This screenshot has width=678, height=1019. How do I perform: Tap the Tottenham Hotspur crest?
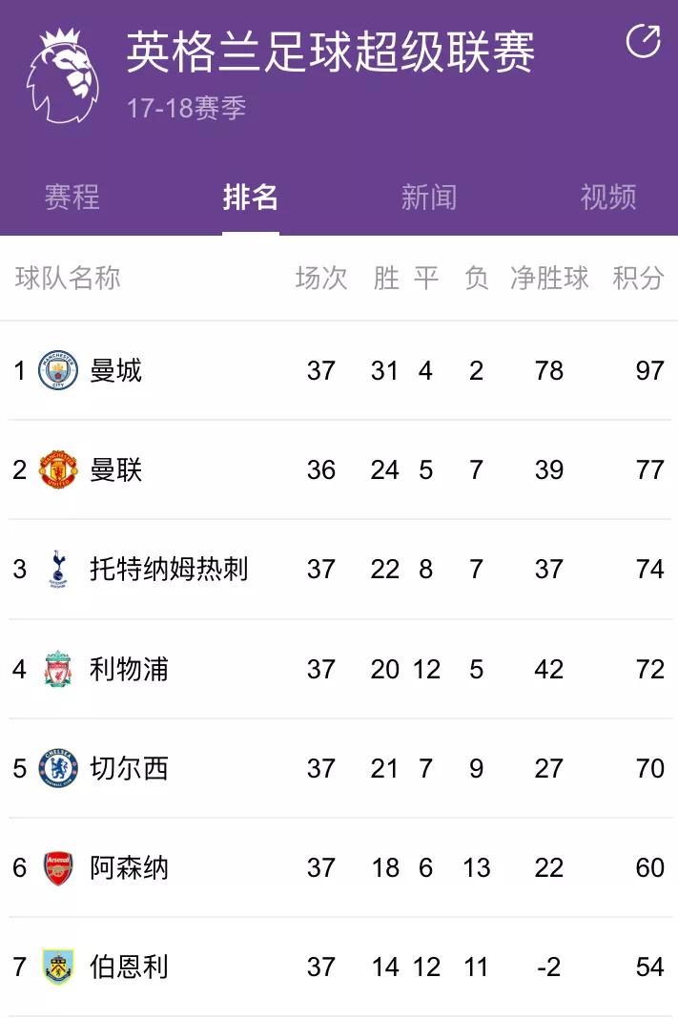pyautogui.click(x=57, y=570)
